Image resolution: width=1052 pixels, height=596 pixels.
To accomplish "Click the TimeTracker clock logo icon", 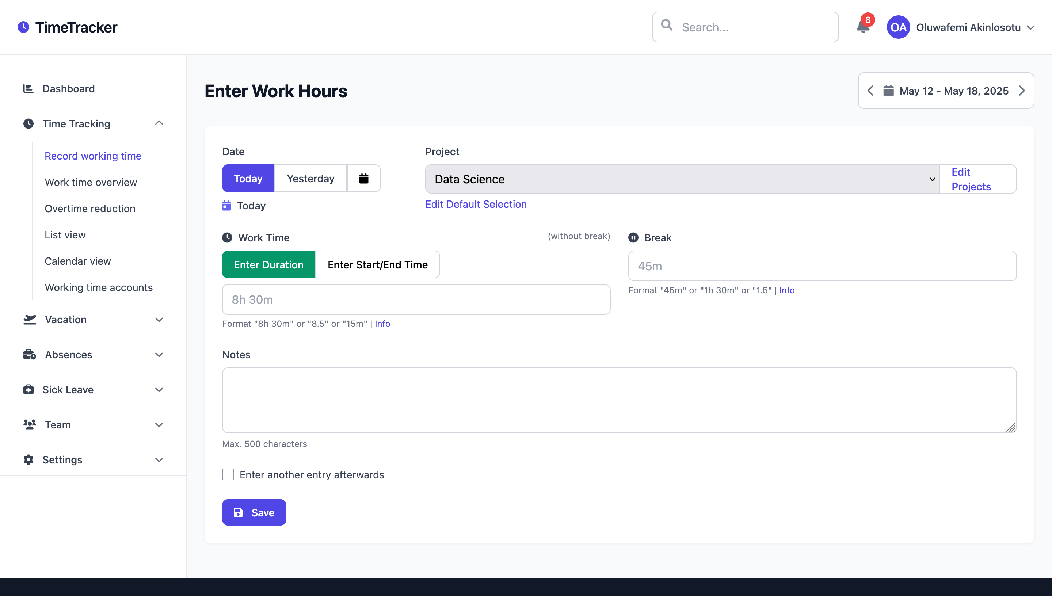I will 23,27.
